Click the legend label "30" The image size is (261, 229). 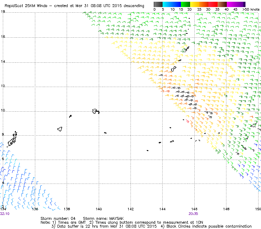(x=208, y=10)
